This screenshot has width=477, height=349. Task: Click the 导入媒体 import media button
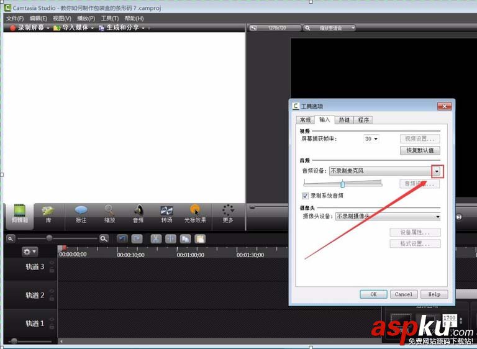click(x=71, y=28)
